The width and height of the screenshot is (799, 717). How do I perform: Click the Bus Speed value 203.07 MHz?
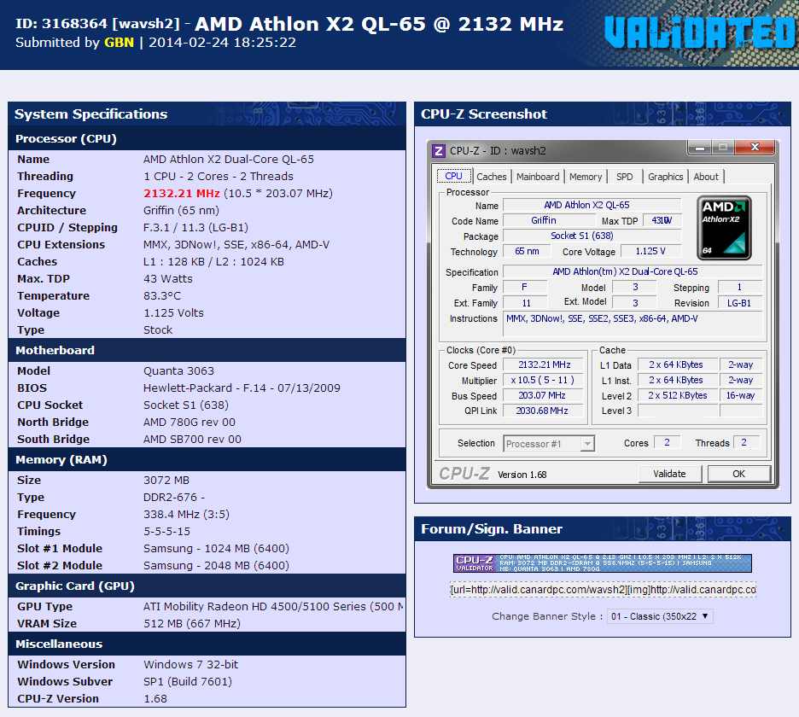pos(545,395)
